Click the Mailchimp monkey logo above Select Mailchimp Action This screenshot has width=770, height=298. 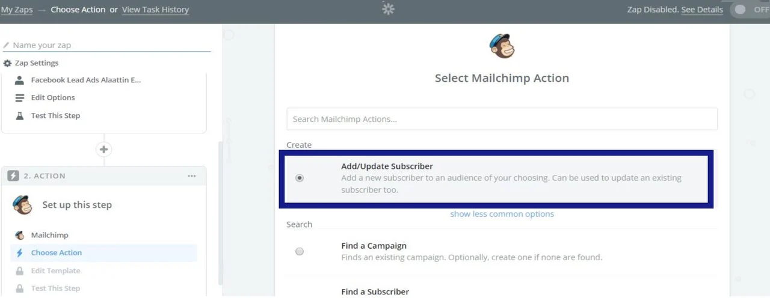(502, 46)
